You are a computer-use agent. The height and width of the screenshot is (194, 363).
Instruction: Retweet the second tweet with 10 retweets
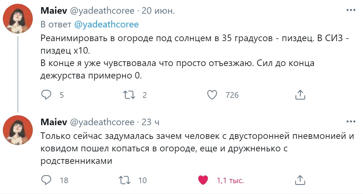tap(125, 180)
